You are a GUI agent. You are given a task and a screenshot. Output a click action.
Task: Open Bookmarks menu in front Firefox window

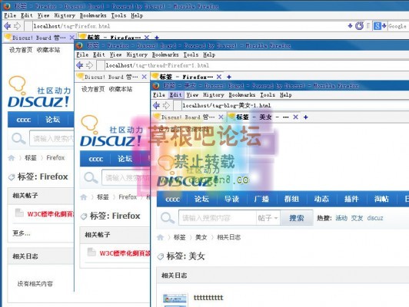242,94
